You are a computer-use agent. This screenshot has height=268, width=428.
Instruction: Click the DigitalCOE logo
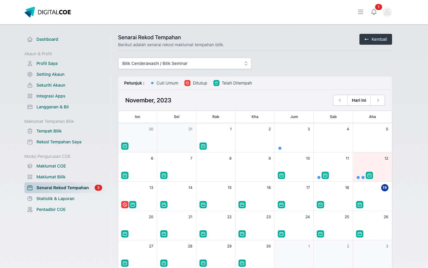48,12
